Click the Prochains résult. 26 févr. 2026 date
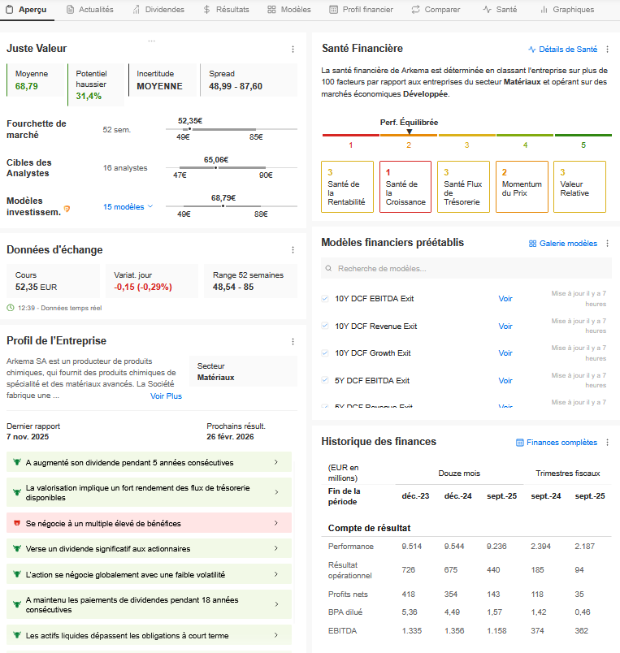The width and height of the screenshot is (620, 653). click(230, 436)
